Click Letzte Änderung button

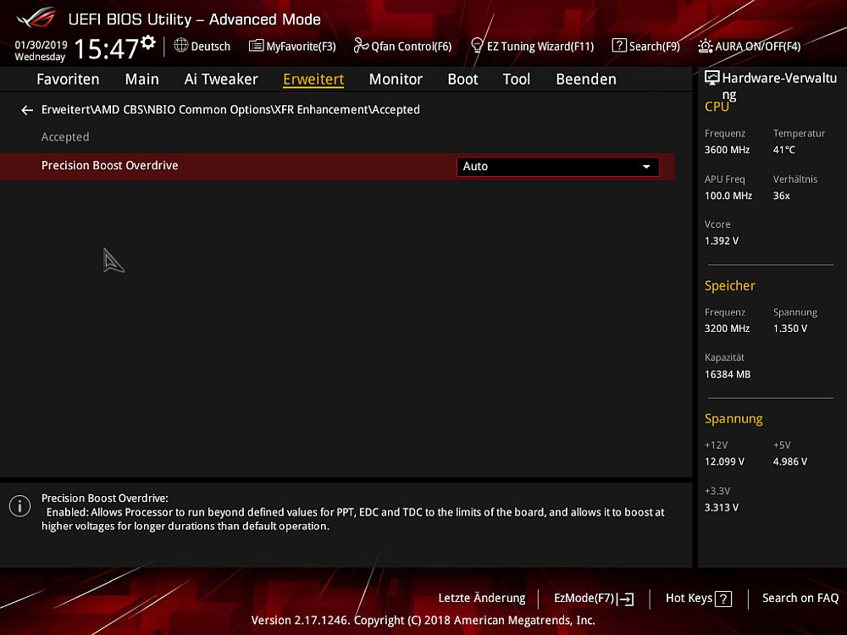[x=482, y=599]
